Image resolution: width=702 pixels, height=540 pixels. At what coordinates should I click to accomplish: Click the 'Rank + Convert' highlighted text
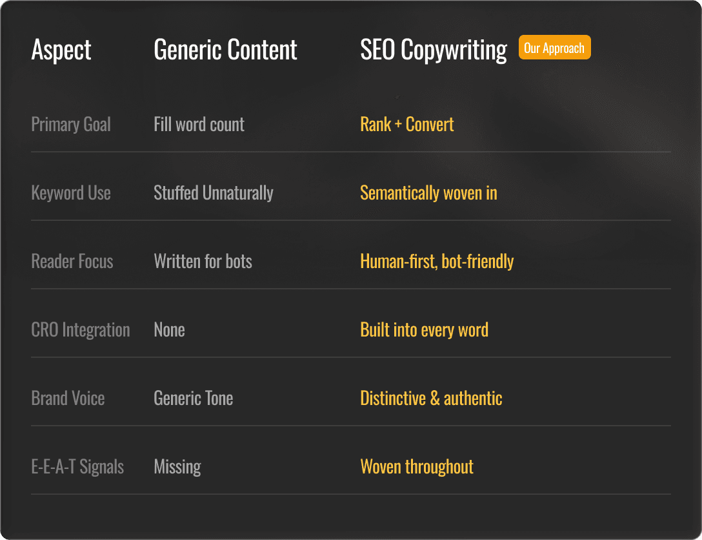(x=407, y=124)
